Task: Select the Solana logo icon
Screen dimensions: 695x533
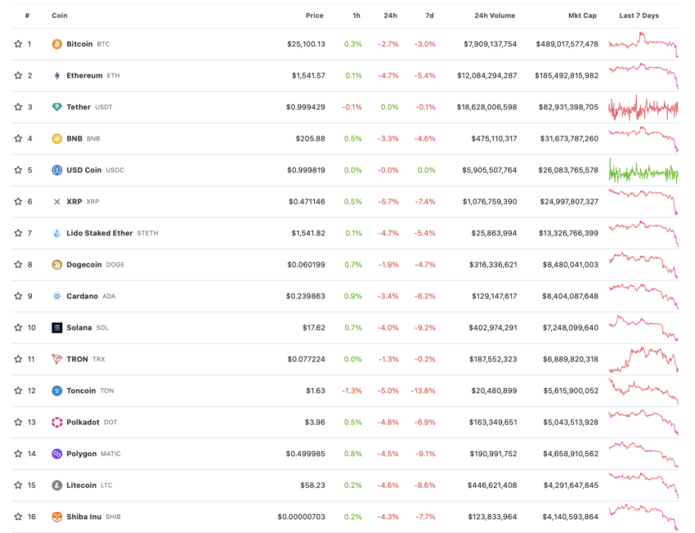Action: point(56,327)
